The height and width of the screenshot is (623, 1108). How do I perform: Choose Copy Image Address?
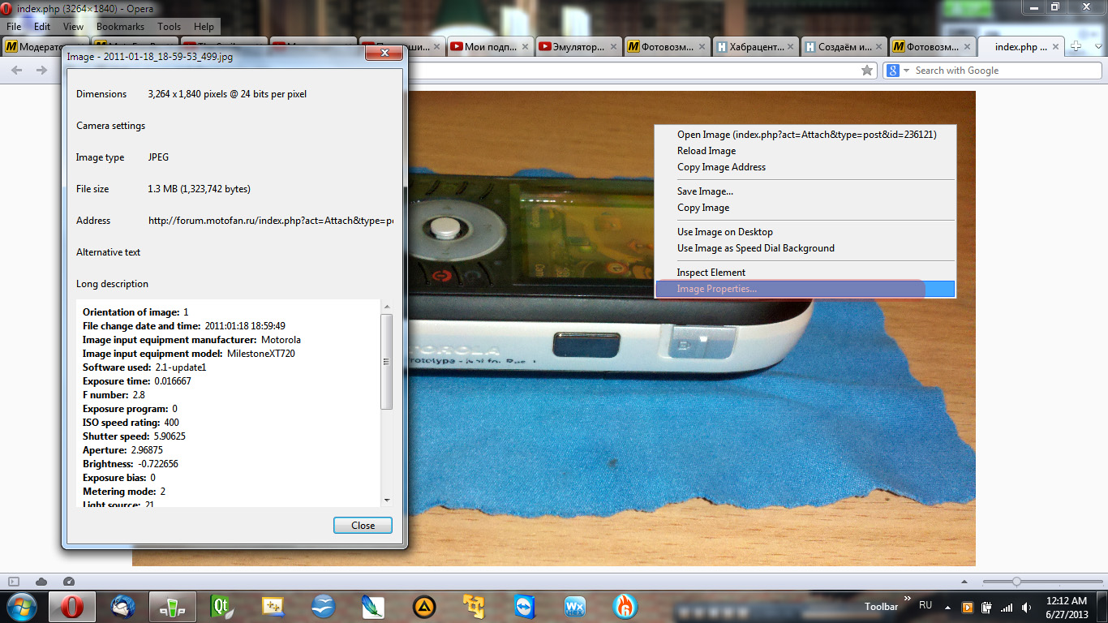pyautogui.click(x=805, y=167)
